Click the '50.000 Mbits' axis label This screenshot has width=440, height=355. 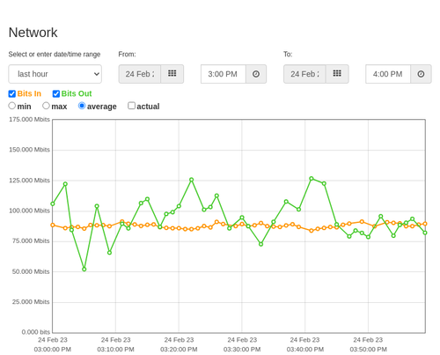pyautogui.click(x=31, y=271)
